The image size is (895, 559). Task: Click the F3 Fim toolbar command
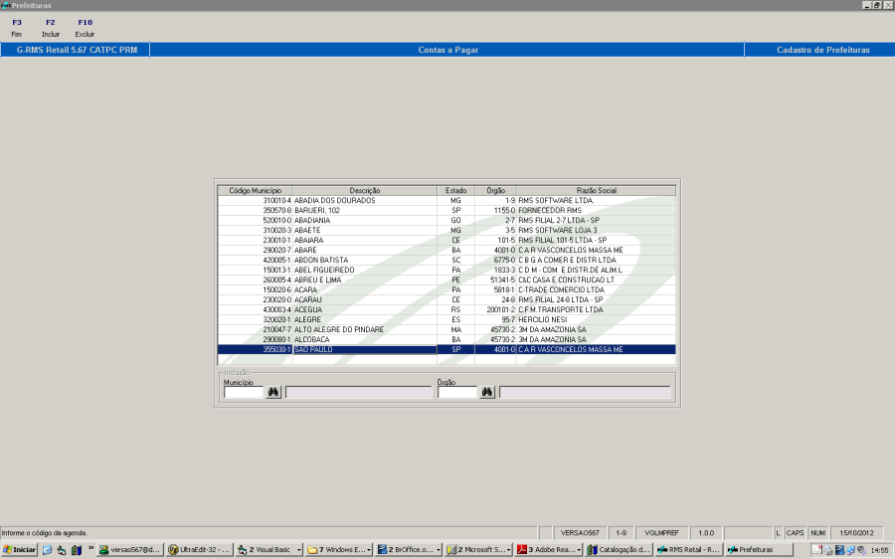(x=17, y=28)
